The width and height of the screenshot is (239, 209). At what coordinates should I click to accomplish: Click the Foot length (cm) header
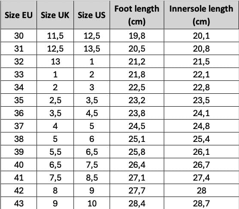pyautogui.click(x=137, y=15)
